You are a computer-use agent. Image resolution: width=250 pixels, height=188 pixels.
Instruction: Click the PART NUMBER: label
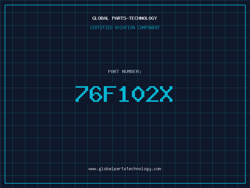tap(125, 71)
